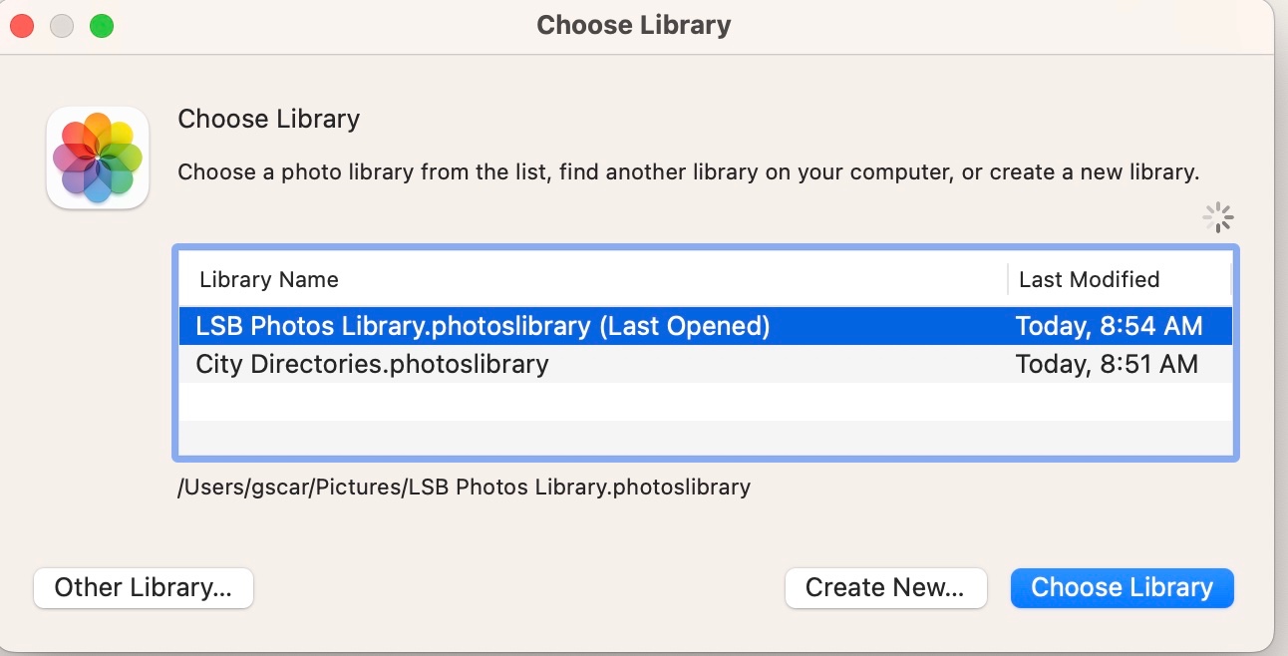1288x656 pixels.
Task: Click the timestamp of City Directories library
Action: 1107,364
